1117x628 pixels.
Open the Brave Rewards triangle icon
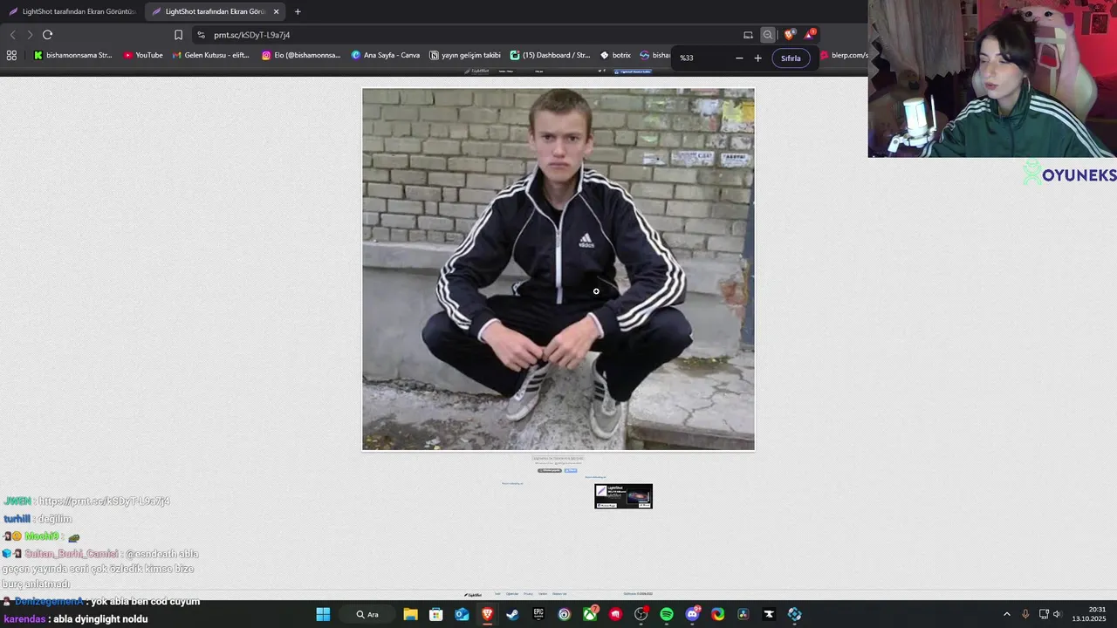(x=810, y=35)
